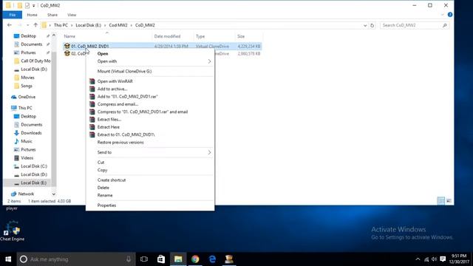Click the Help question mark icon

(x=450, y=15)
